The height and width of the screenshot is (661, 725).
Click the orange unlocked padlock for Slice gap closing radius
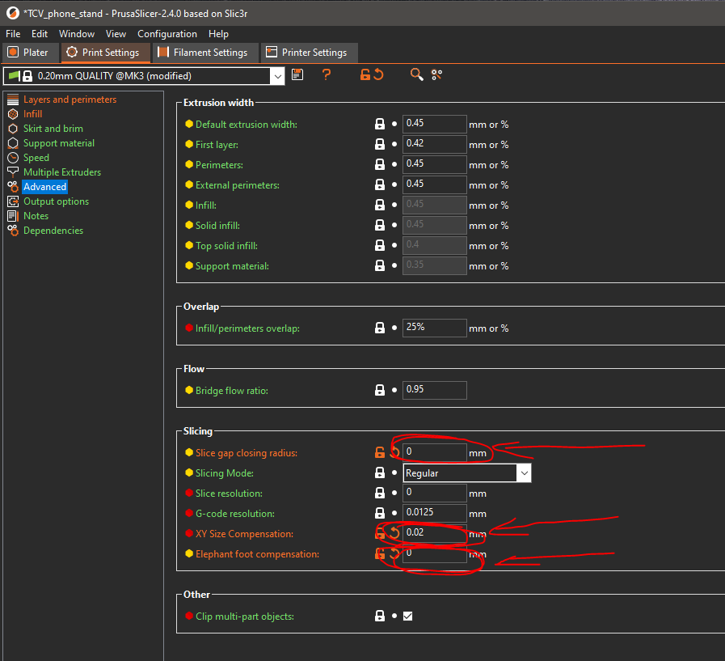(380, 453)
